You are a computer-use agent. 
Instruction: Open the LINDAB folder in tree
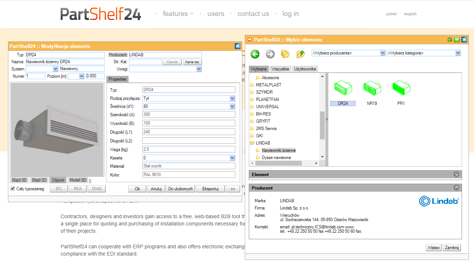(x=263, y=143)
